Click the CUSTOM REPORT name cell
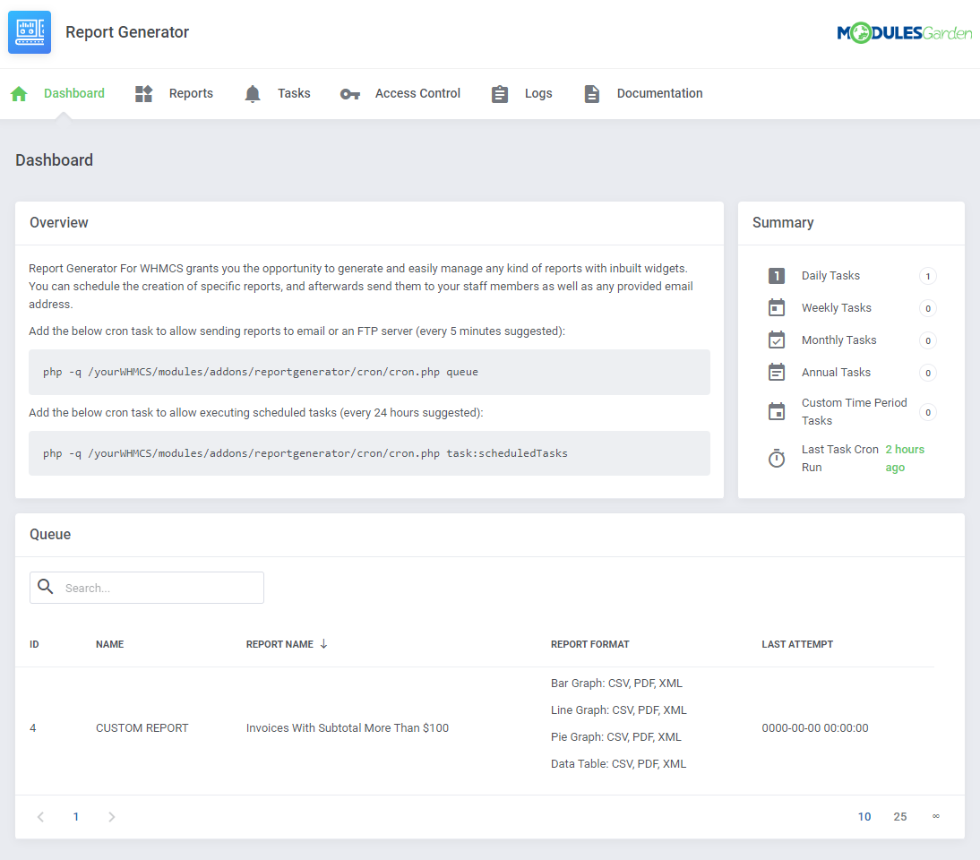The width and height of the screenshot is (980, 860). (142, 728)
